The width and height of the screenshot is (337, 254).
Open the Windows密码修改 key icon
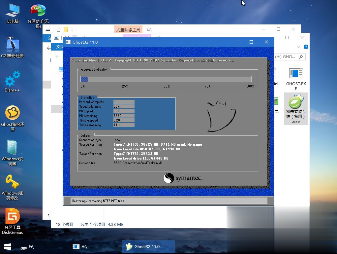tap(13, 187)
